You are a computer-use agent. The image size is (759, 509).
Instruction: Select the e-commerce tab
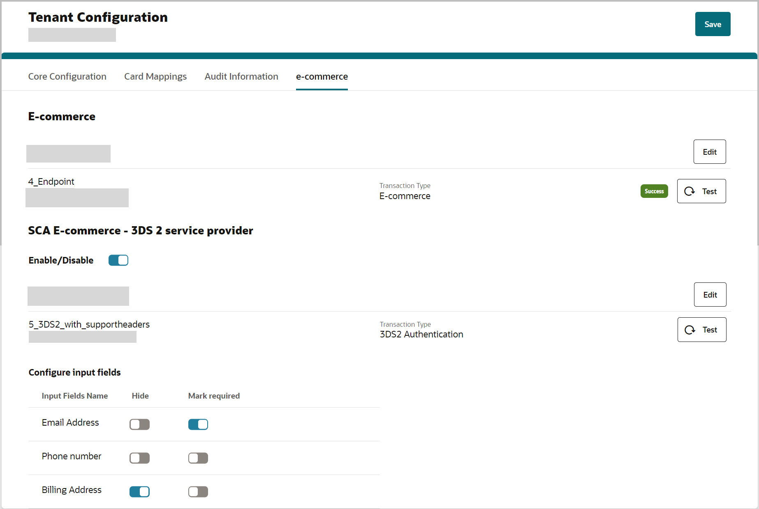(322, 76)
